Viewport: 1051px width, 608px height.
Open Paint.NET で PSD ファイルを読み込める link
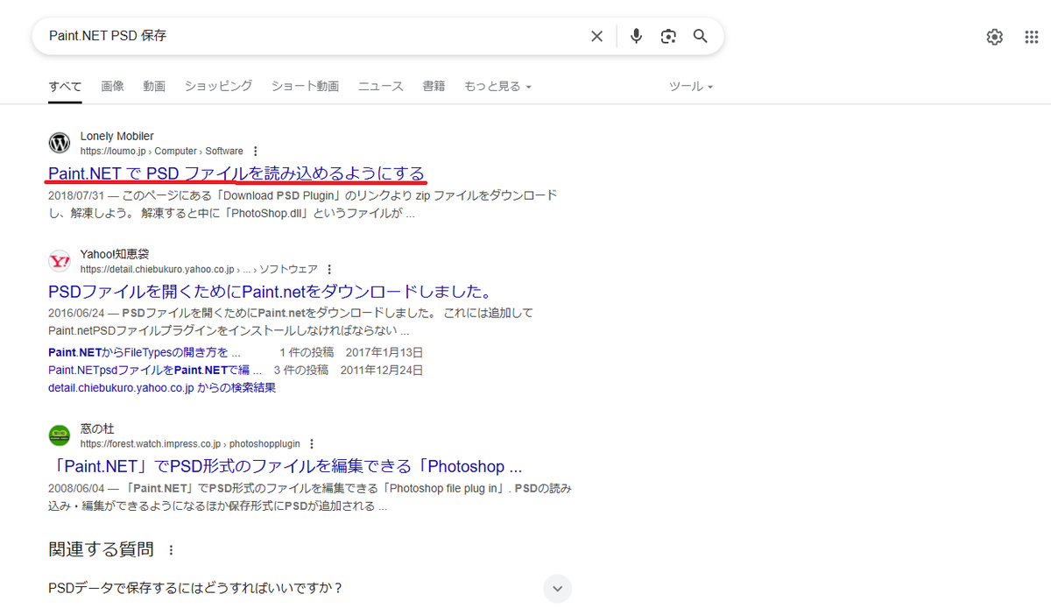point(236,173)
